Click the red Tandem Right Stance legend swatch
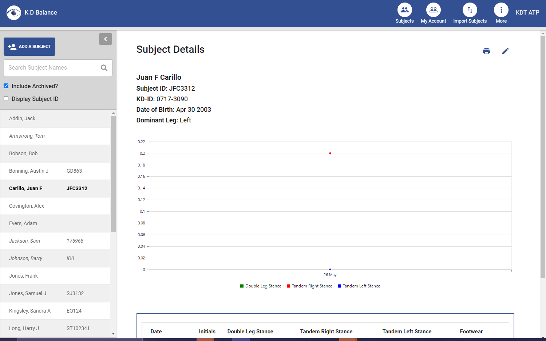The height and width of the screenshot is (341, 546). [288, 286]
